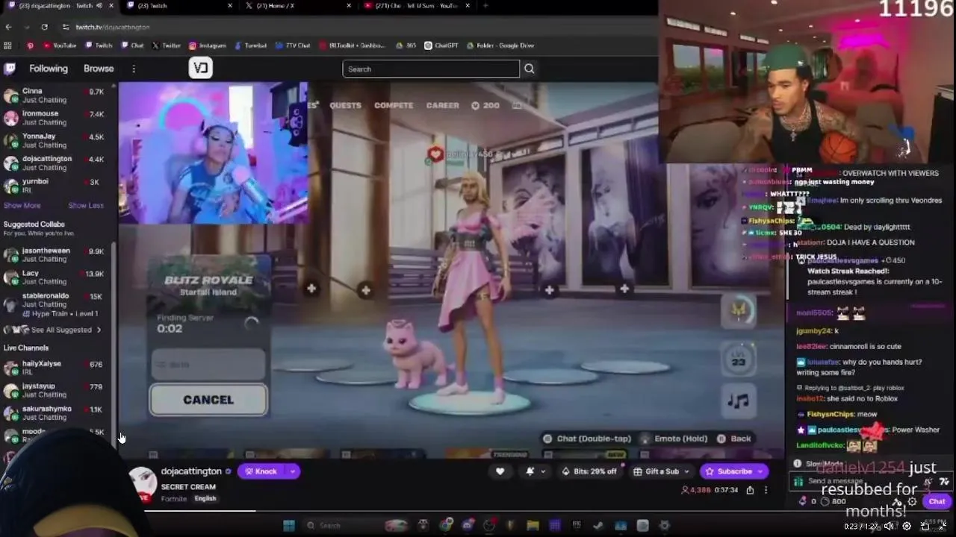Toggle the notification bell
Screen dimensions: 956x537
(530, 471)
